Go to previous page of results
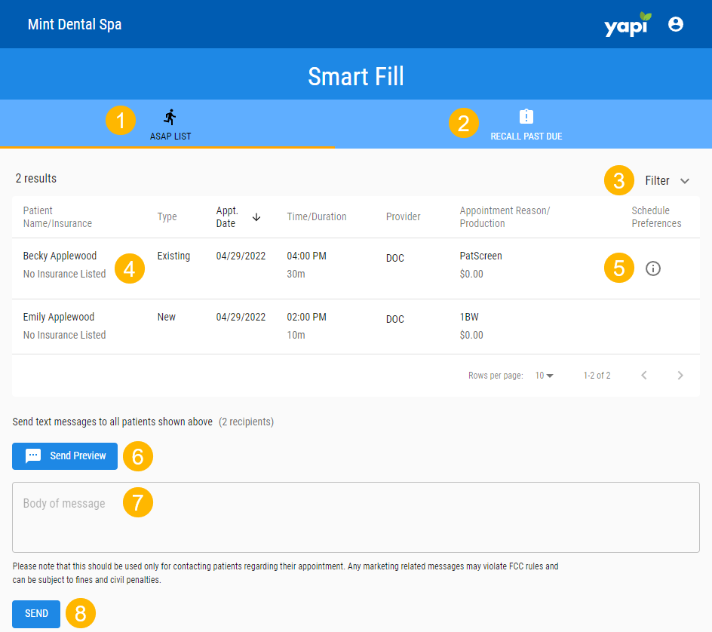The image size is (712, 632). pyautogui.click(x=644, y=375)
